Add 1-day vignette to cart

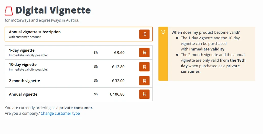(144, 52)
